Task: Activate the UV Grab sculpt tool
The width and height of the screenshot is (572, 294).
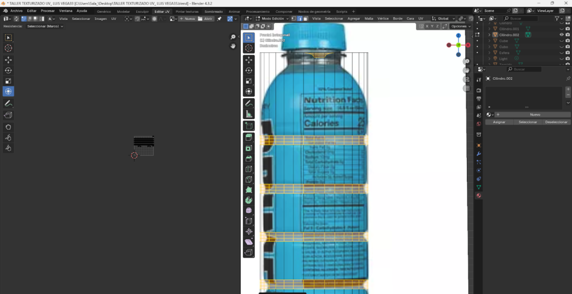Action: click(8, 127)
